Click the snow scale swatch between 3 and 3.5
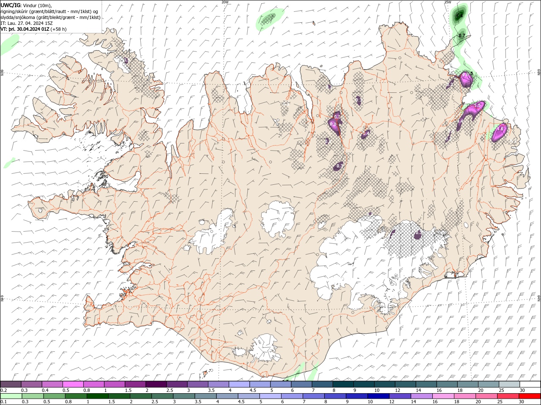 (x=198, y=384)
